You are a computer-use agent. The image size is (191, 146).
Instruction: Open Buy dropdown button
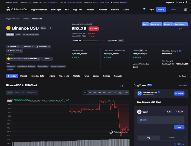coord(146,24)
